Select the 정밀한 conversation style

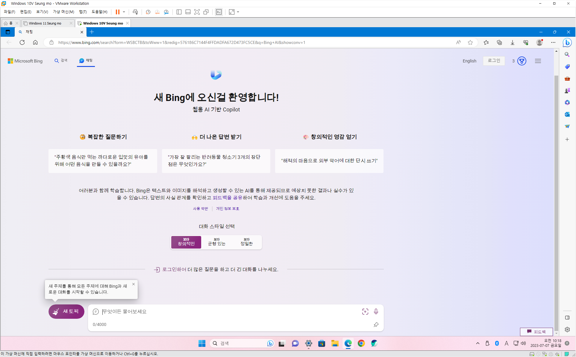[x=246, y=242]
